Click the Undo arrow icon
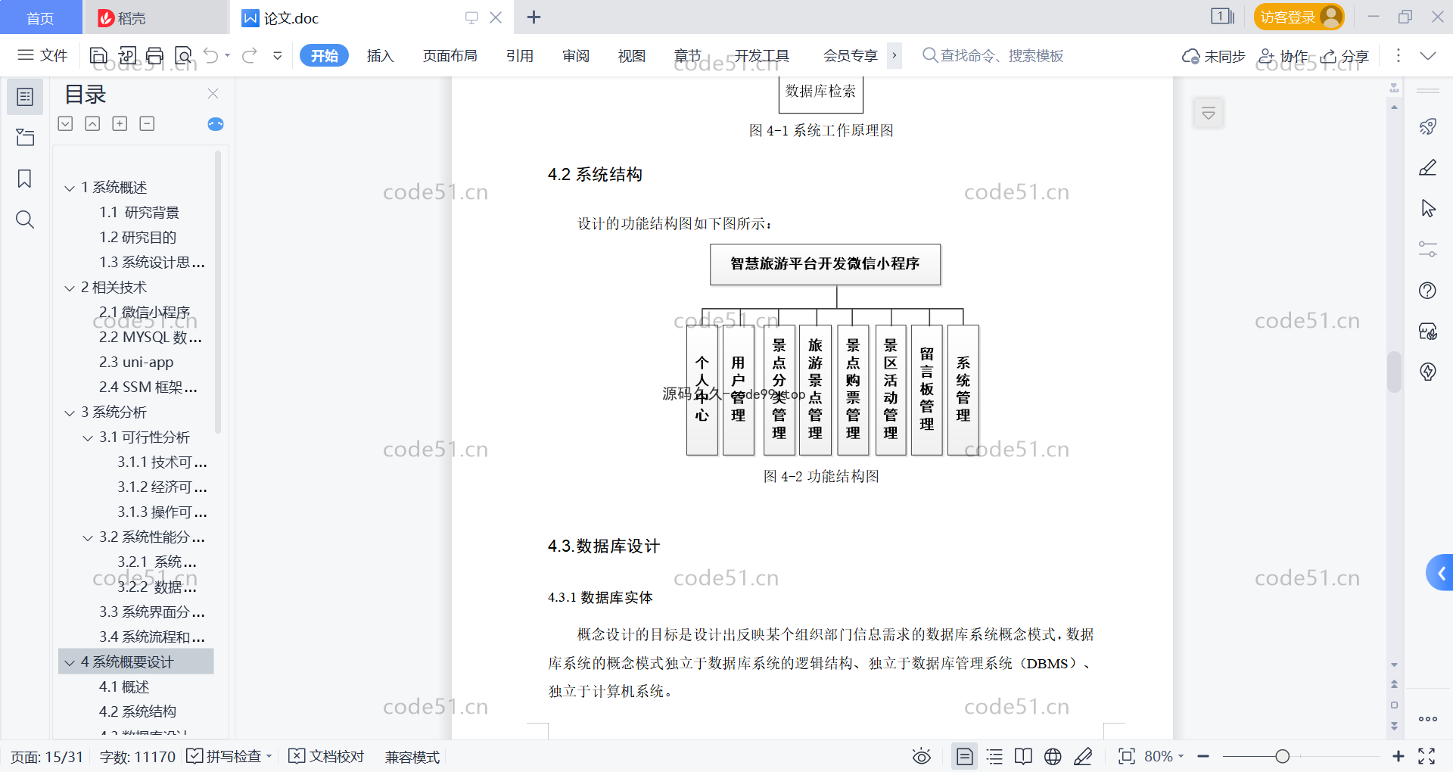The height and width of the screenshot is (772, 1453). click(x=211, y=55)
